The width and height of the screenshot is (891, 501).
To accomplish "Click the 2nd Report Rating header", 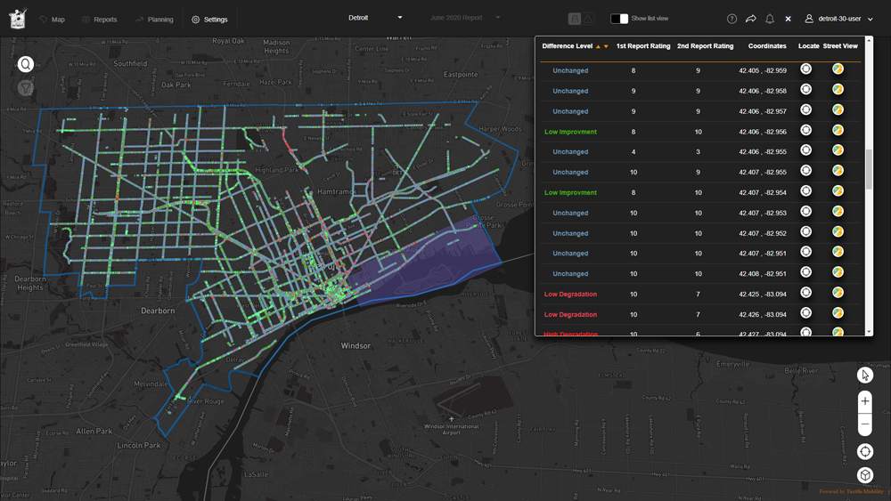I will 705,46.
